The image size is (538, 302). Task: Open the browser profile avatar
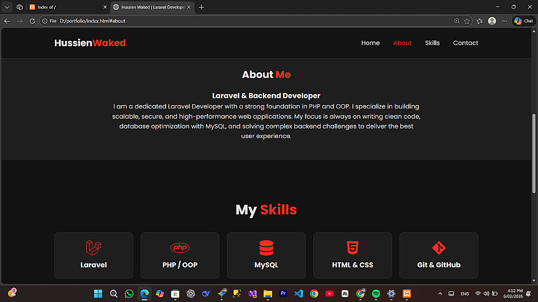click(x=492, y=21)
